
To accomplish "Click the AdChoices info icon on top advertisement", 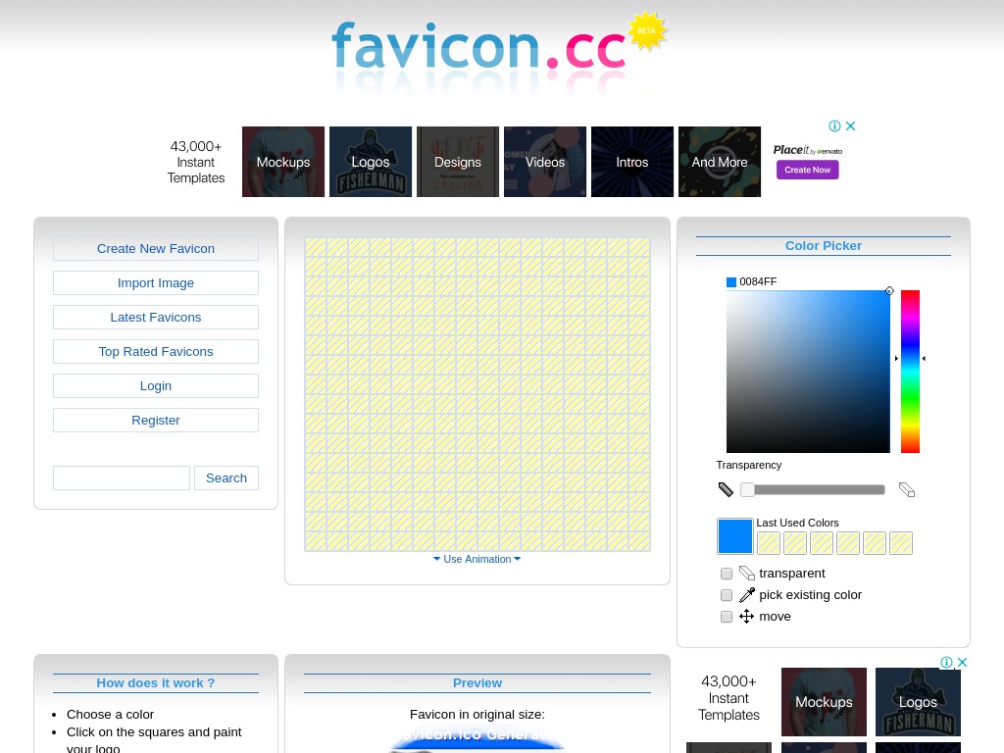I will coord(834,125).
